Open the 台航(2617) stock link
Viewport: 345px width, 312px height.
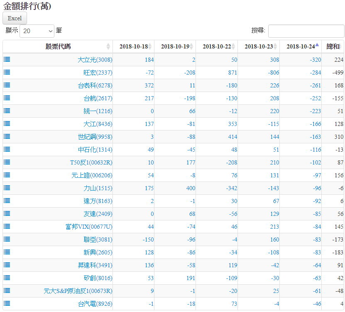point(98,98)
